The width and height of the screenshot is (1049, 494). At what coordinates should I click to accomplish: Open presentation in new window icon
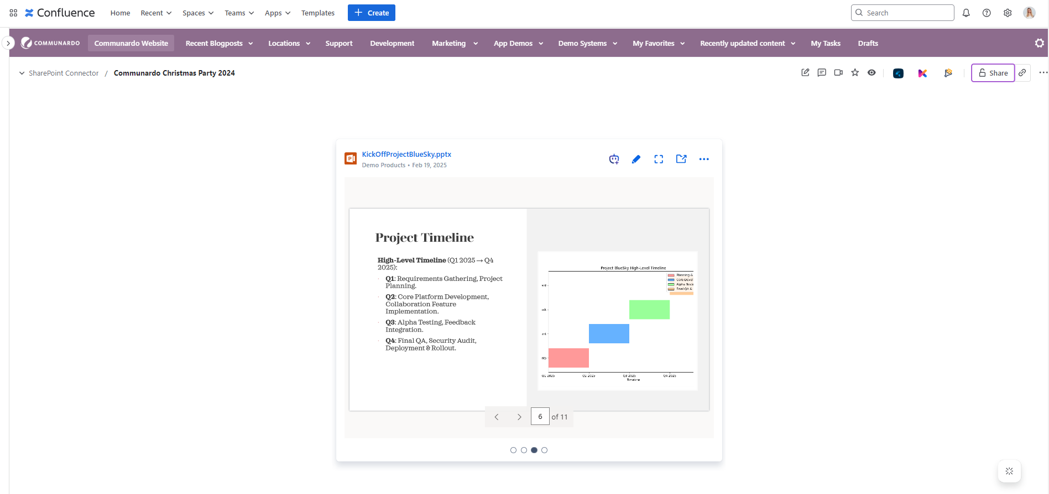(x=681, y=159)
